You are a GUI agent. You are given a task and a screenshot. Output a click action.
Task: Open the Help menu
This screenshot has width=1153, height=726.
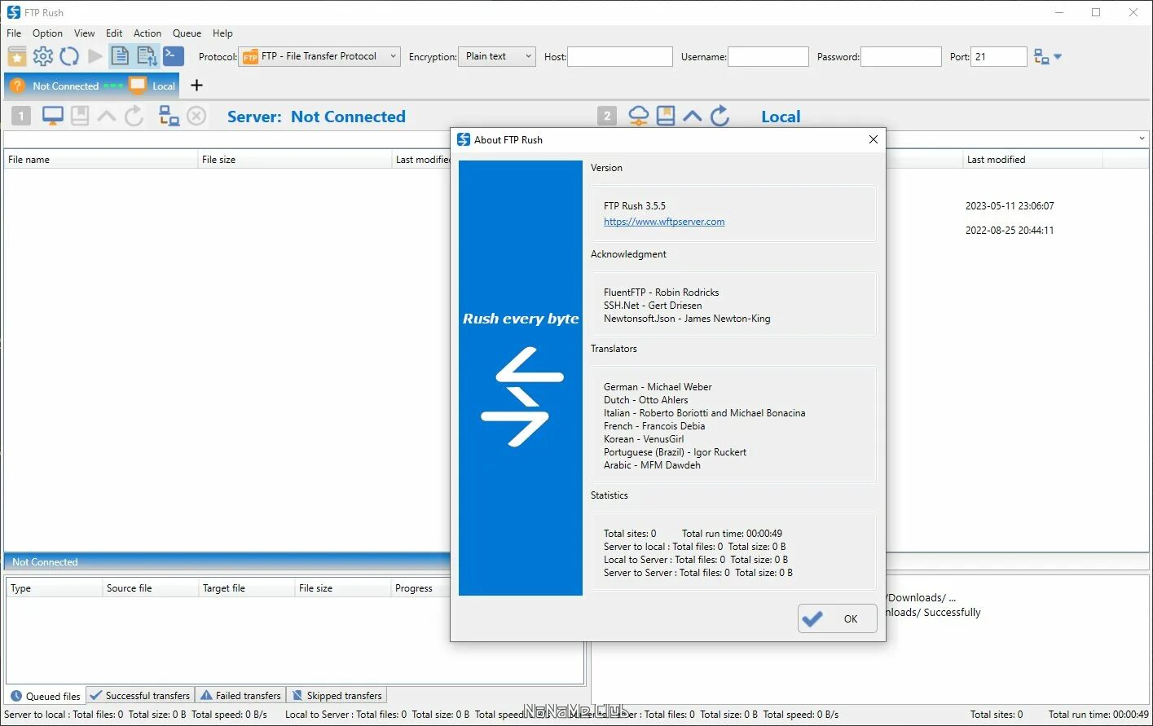tap(222, 33)
